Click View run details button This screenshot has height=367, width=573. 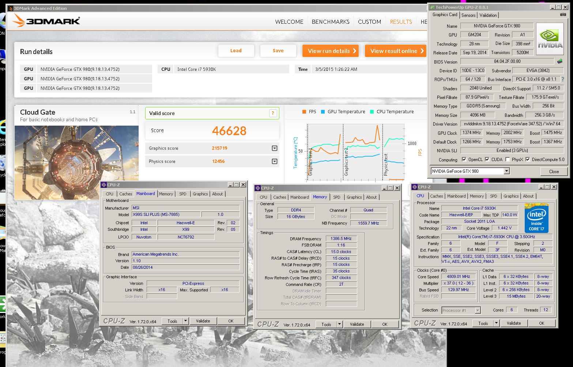(x=331, y=51)
